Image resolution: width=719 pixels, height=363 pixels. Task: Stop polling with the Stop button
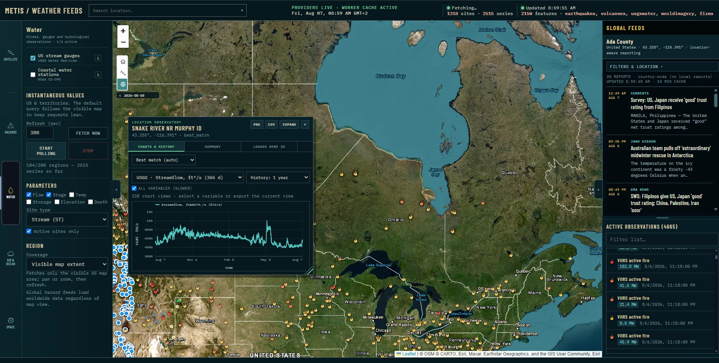pos(88,151)
